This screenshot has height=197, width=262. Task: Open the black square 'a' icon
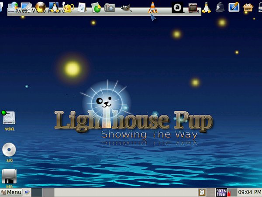tap(177, 7)
